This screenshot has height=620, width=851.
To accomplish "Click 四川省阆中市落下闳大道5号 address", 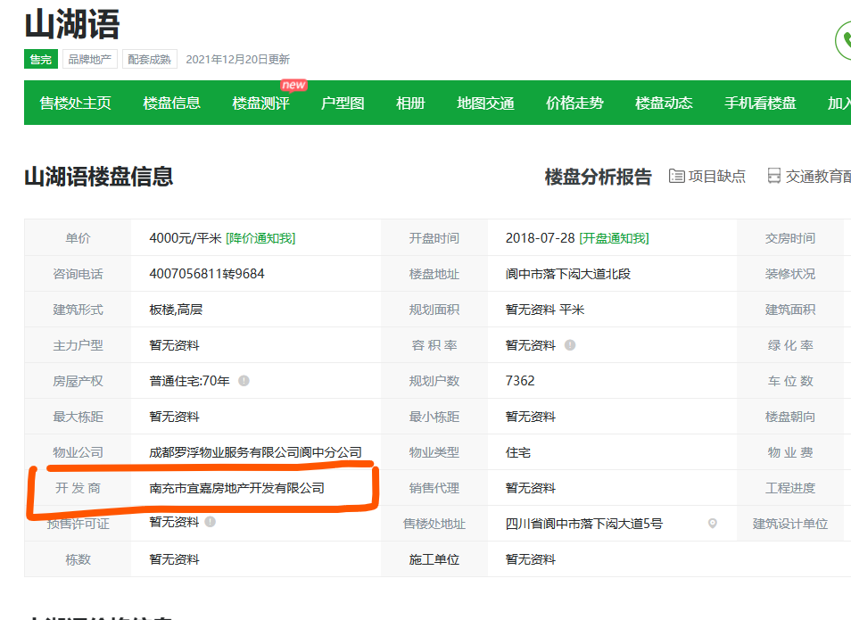I will (584, 524).
